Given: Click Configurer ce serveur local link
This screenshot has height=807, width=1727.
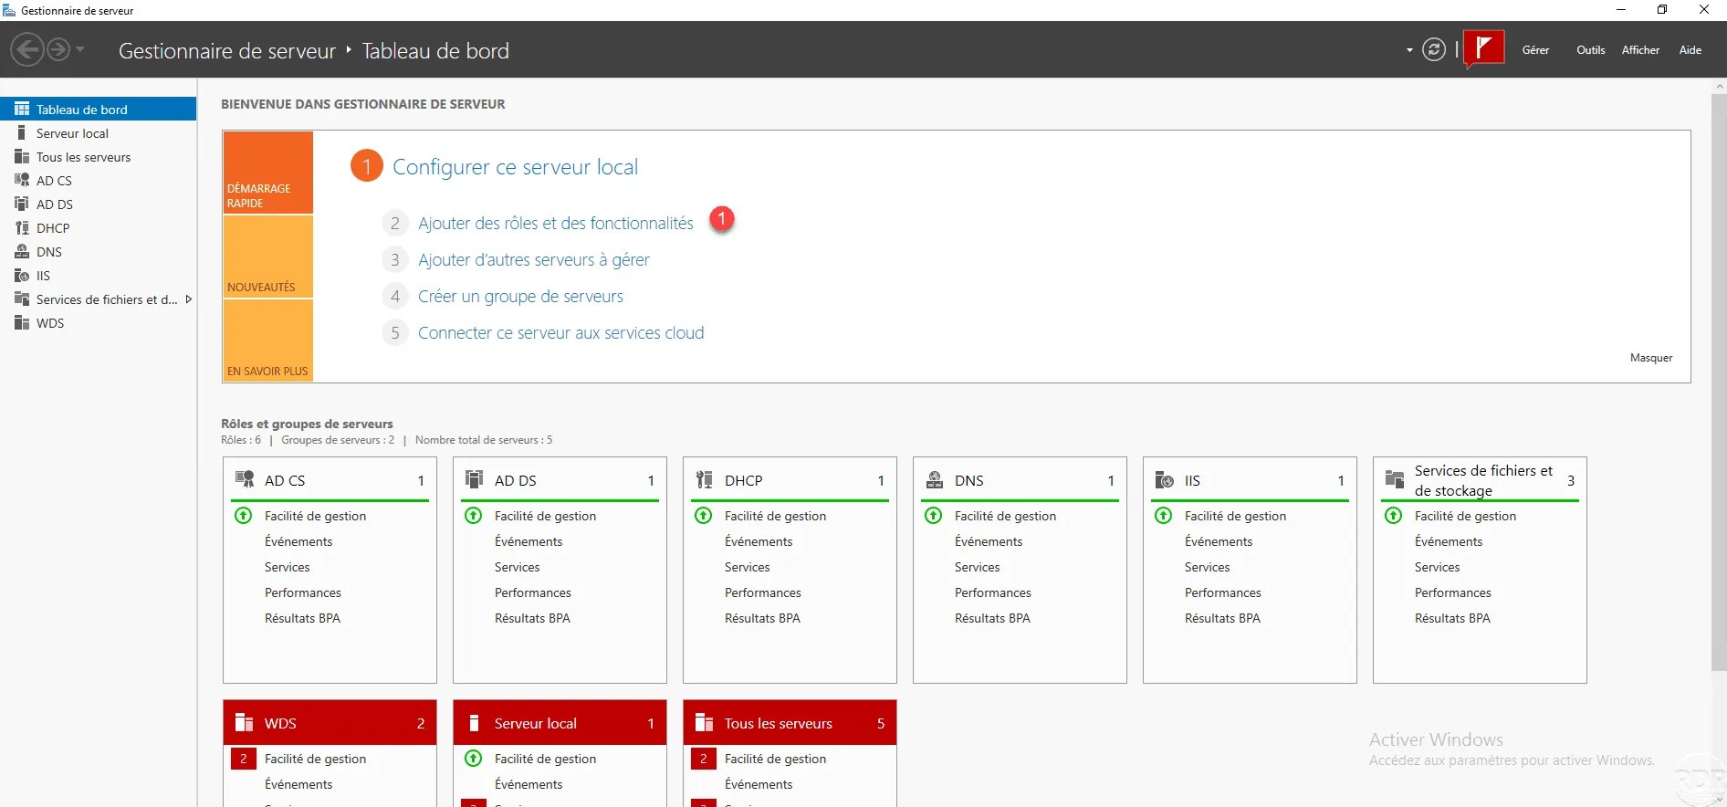Looking at the screenshot, I should (x=515, y=167).
